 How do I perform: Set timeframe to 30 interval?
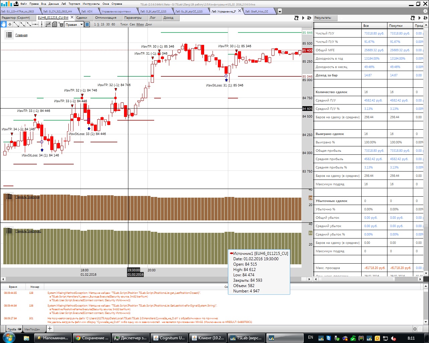tap(108, 24)
